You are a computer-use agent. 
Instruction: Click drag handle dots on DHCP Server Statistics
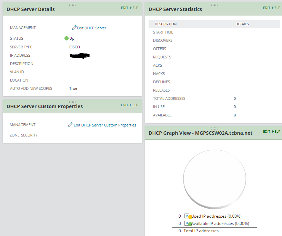(214, 5)
